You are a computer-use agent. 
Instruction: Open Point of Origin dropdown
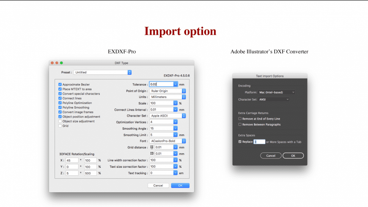[x=168, y=91]
